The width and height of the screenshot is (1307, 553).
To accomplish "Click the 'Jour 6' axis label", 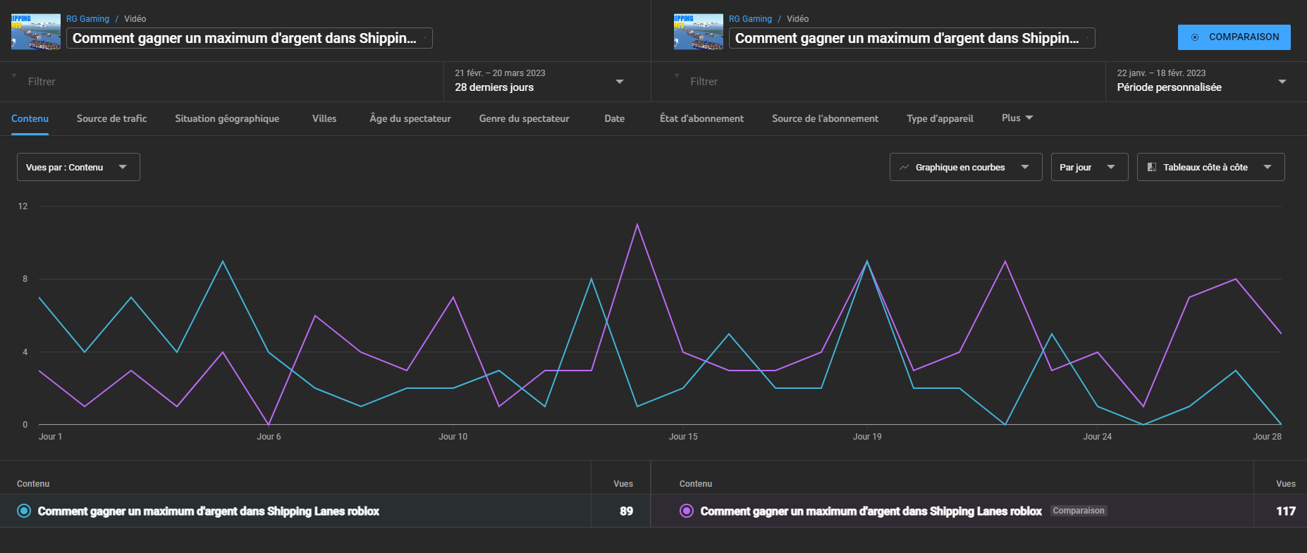I will pyautogui.click(x=269, y=437).
